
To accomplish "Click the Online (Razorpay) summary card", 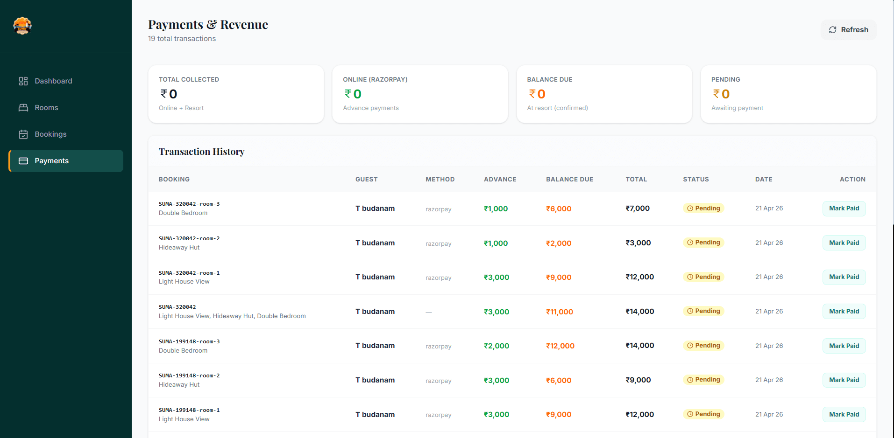I will 420,94.
